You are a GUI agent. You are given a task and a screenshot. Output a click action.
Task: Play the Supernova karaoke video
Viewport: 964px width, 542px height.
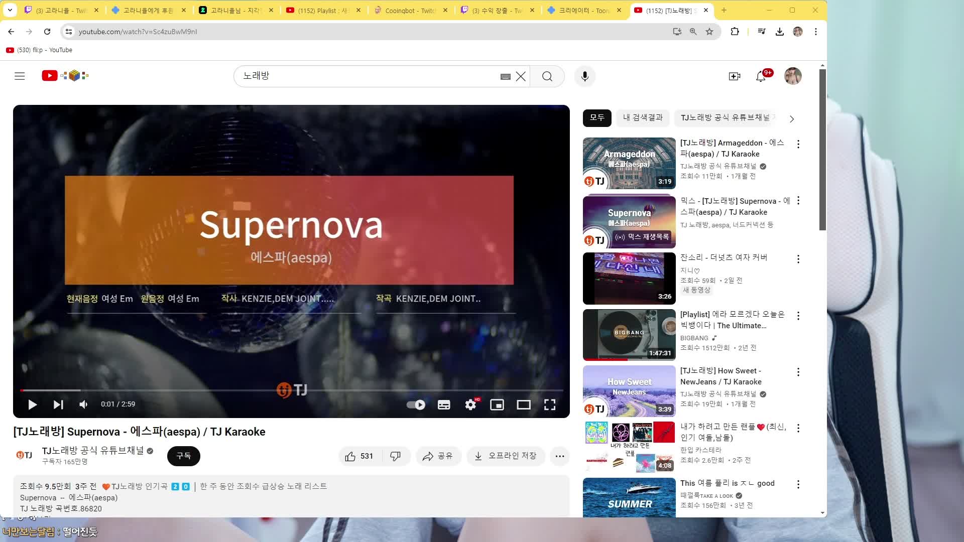32,404
